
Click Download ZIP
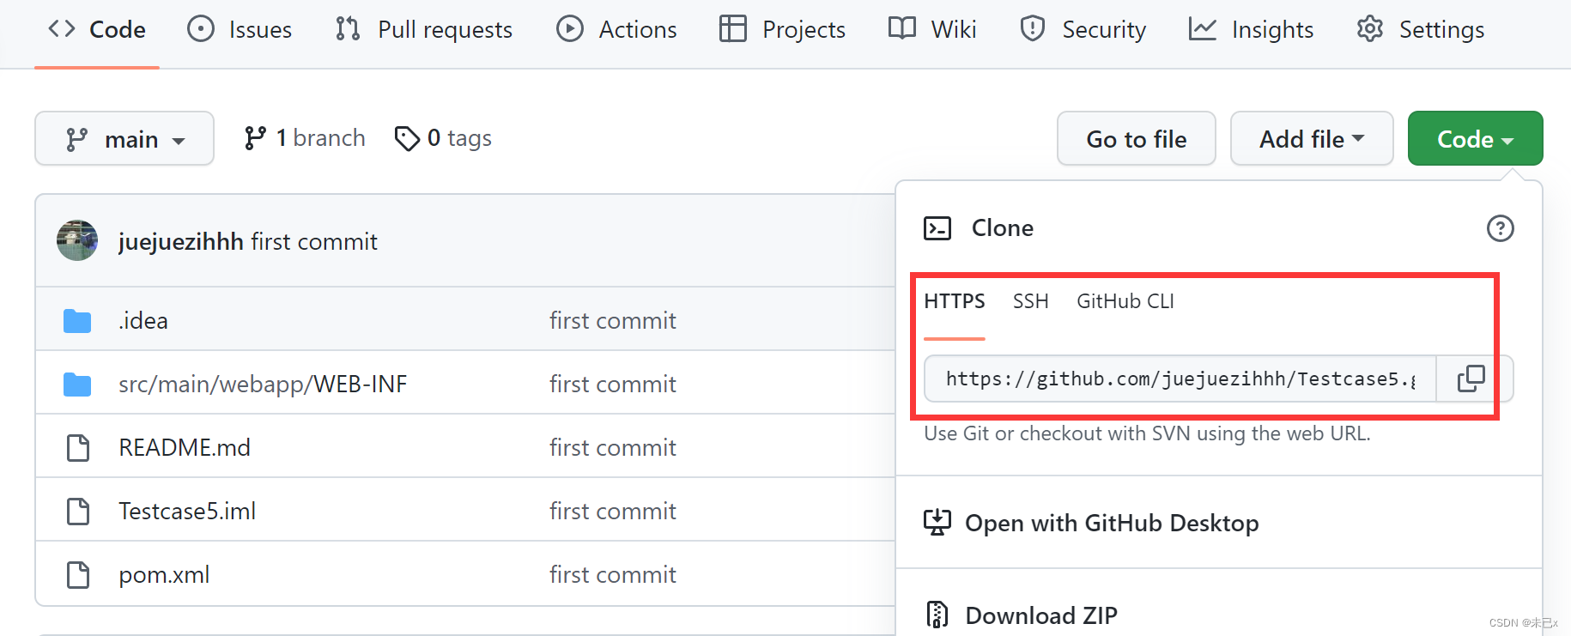click(x=1041, y=615)
